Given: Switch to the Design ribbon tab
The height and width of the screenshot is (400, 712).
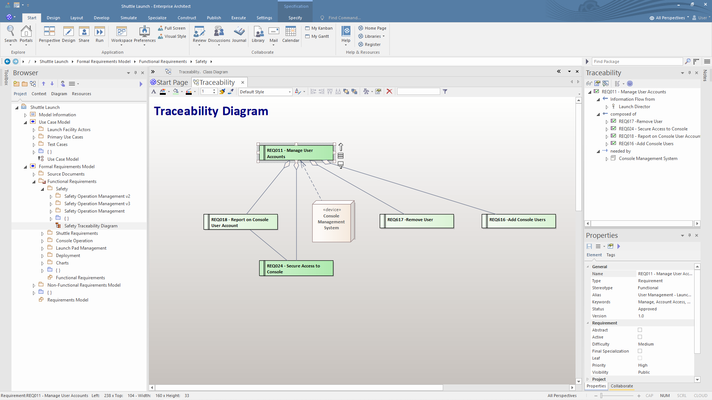Looking at the screenshot, I should (53, 18).
